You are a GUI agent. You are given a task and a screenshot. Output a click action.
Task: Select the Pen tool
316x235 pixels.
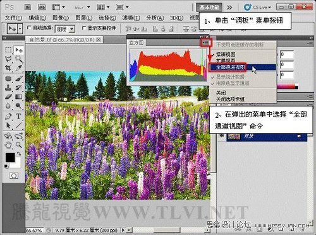[x=8, y=116]
